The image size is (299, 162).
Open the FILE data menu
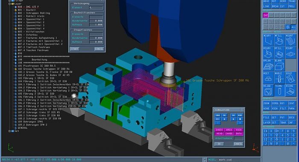pos(267,118)
